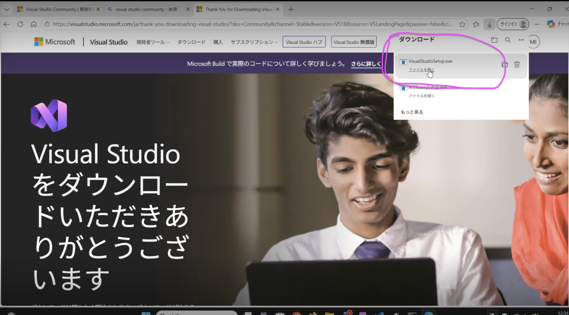Click the もっと見る button
569x315 pixels.
click(x=412, y=112)
